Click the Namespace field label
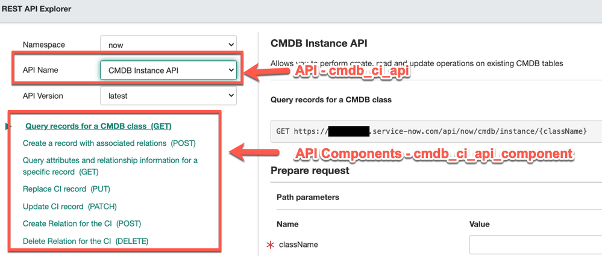602x256 pixels. click(x=44, y=45)
